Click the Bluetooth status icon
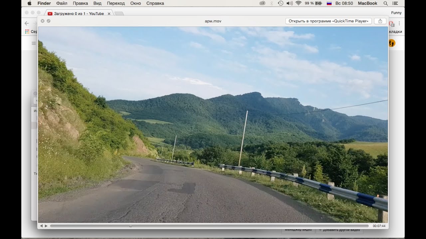This screenshot has height=239, width=426. click(x=272, y=3)
